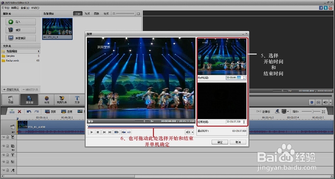The width and height of the screenshot is (335, 179).
Task: Click the end time spinner arrows
Action: tap(244, 122)
